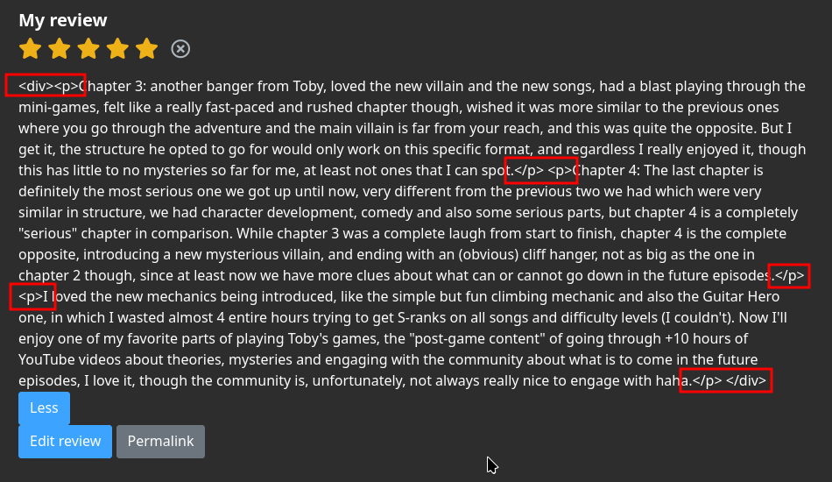Click the Permalink button
This screenshot has height=482, width=832.
tap(161, 441)
